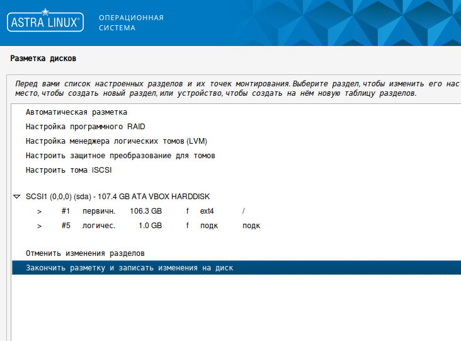Image resolution: width=461 pixels, height=341 pixels.
Task: Click the root mount point slash
Action: (244, 212)
